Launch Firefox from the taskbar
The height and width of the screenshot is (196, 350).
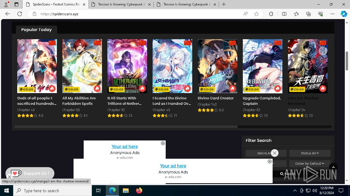139,191
